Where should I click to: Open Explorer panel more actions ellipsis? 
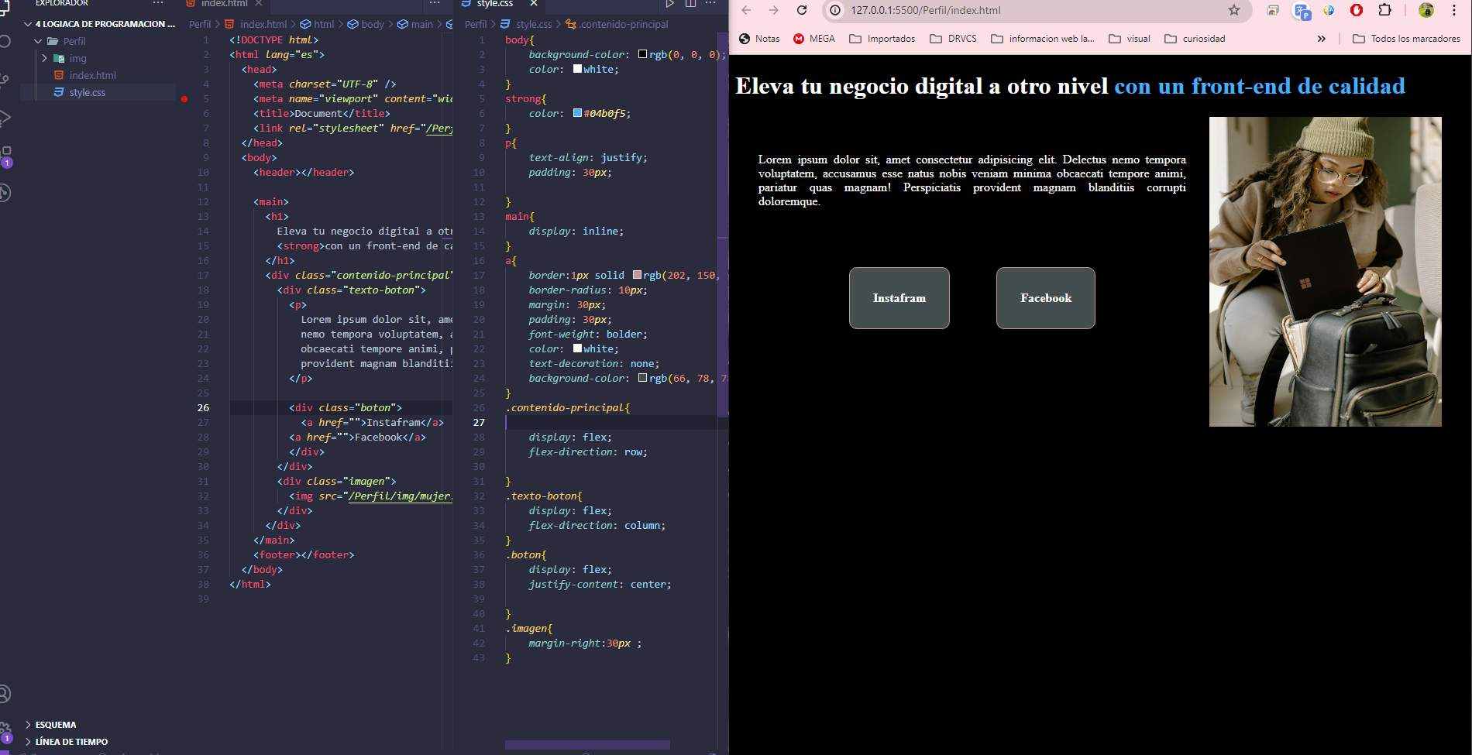[158, 4]
